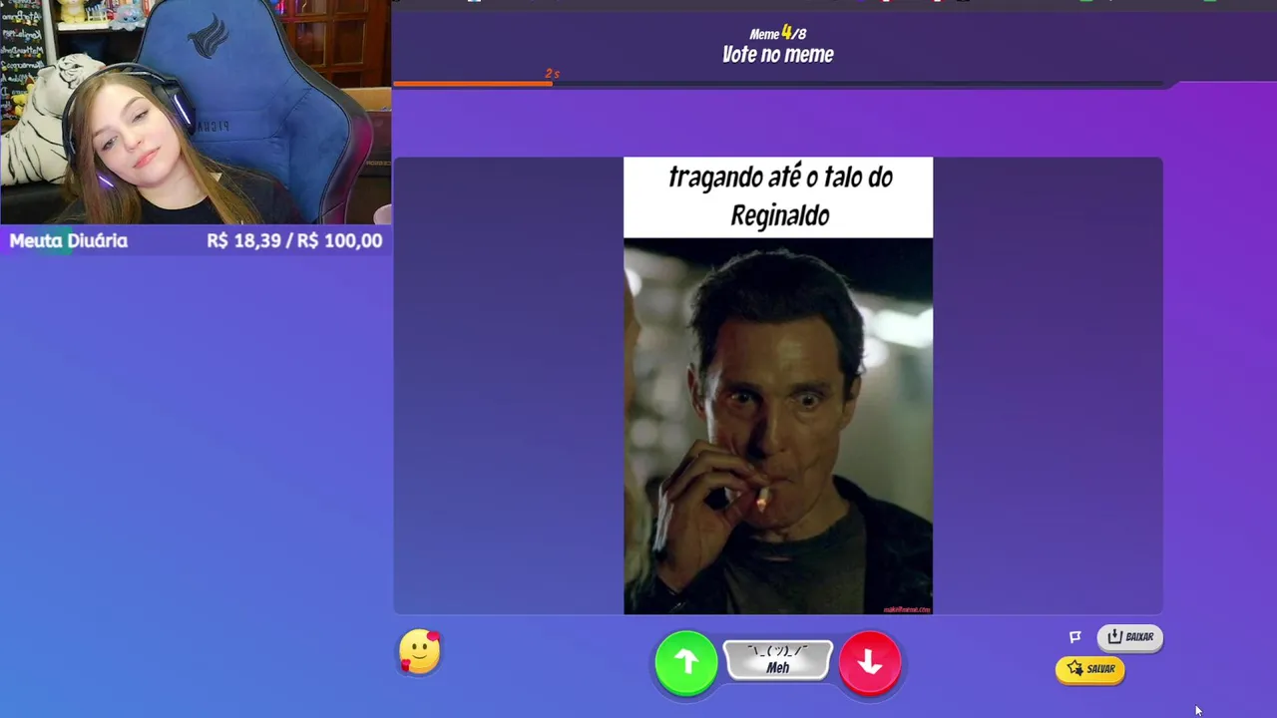
Task: Click the voting countdown progress bar
Action: [x=778, y=83]
